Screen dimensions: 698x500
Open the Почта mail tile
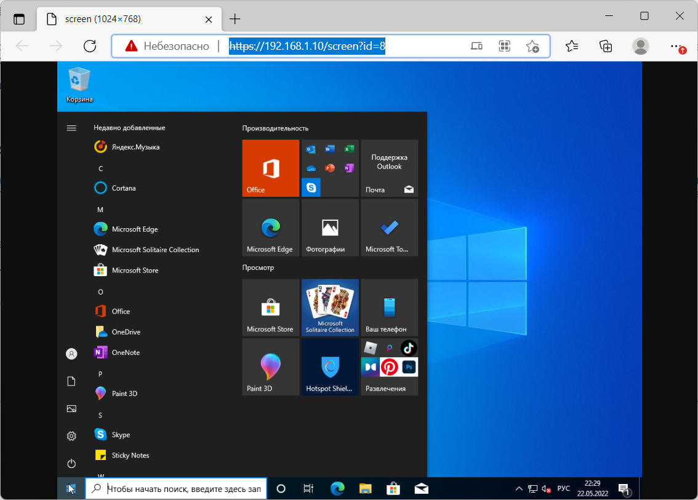point(390,168)
